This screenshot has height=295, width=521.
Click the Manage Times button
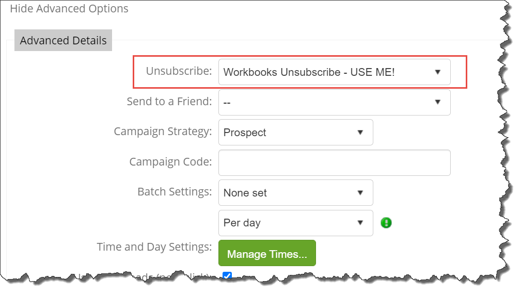click(x=267, y=253)
